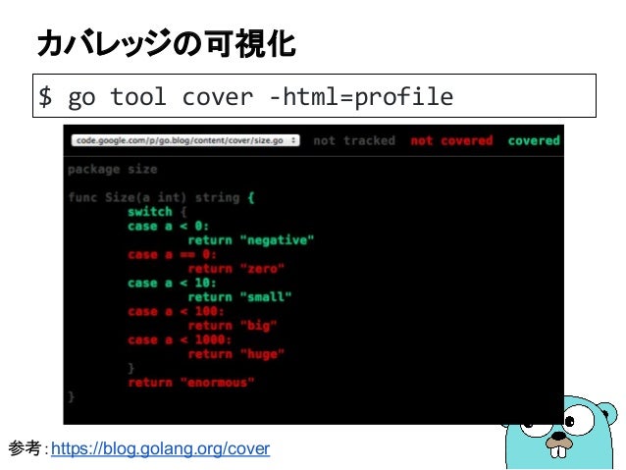This screenshot has height=470, width=626.
Task: Click the return "small" line
Action: pos(240,296)
